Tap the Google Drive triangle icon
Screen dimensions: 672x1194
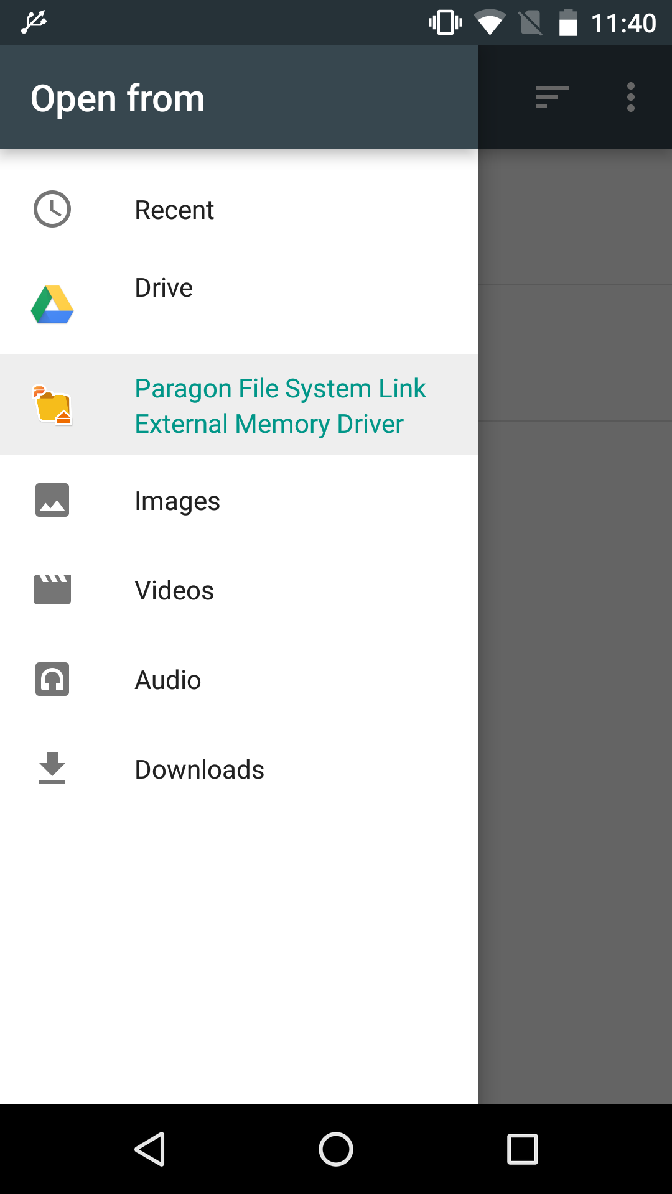tap(52, 304)
